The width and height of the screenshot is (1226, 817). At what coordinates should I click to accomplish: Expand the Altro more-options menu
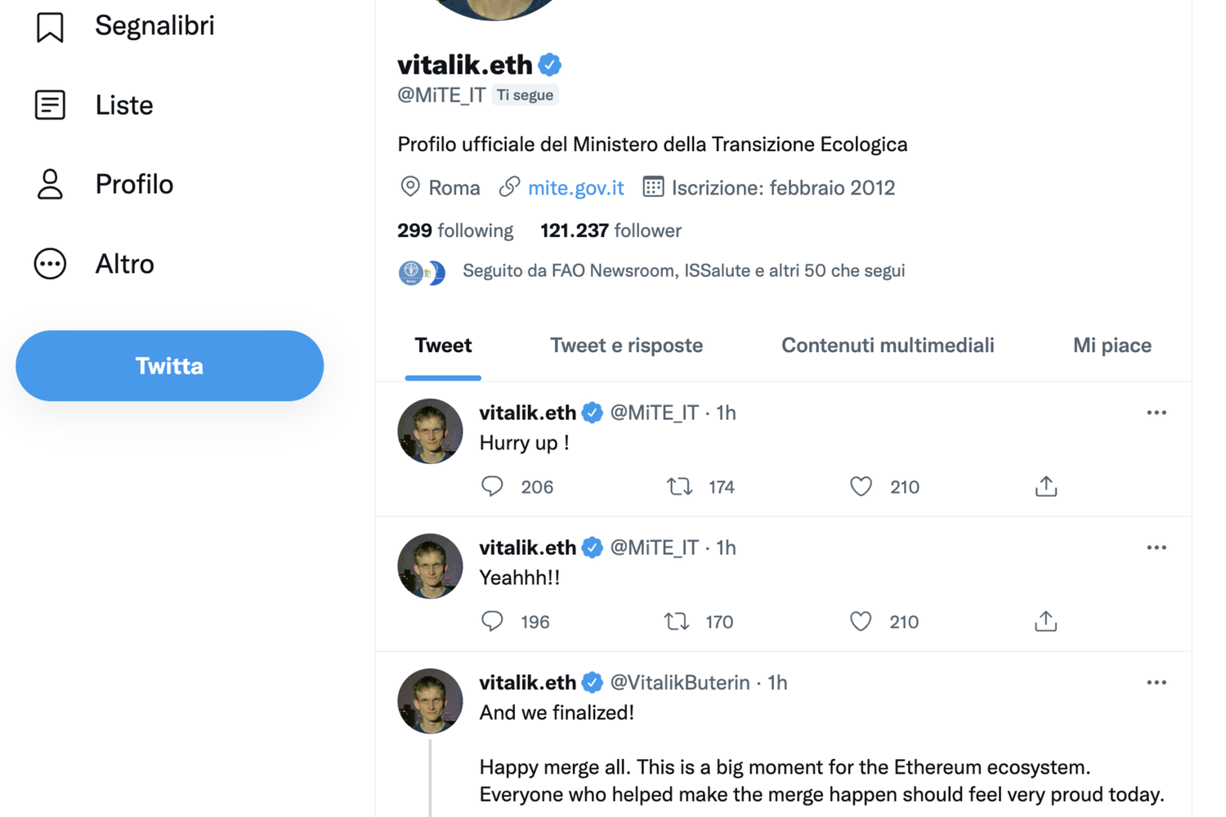[50, 264]
